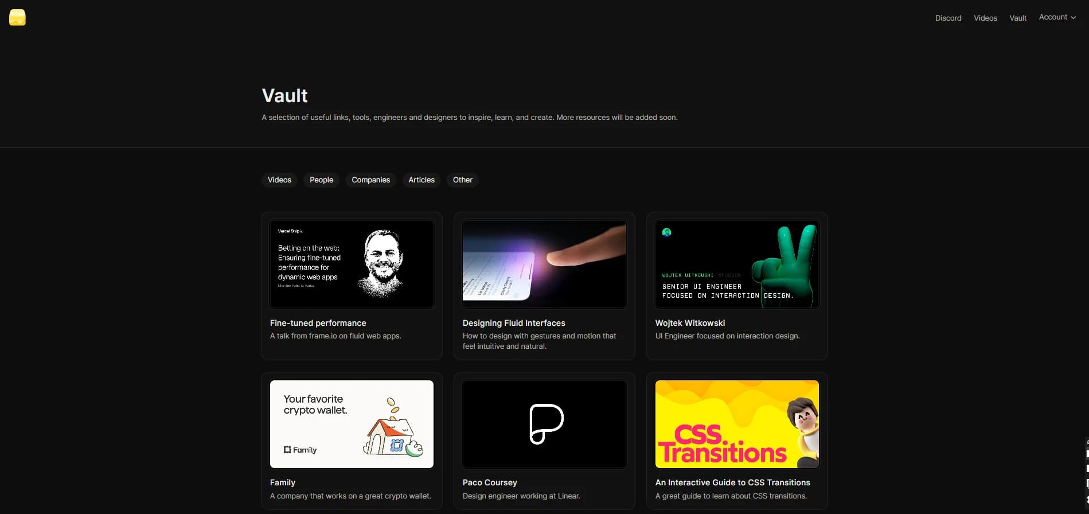Click the 'Wojtek Witkowski' card title

(690, 323)
